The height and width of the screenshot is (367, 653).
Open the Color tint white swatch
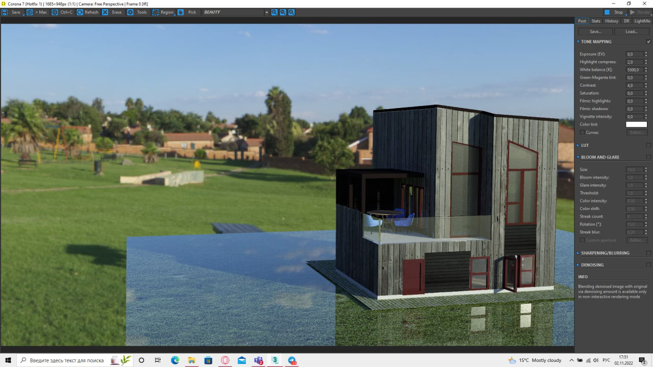636,124
